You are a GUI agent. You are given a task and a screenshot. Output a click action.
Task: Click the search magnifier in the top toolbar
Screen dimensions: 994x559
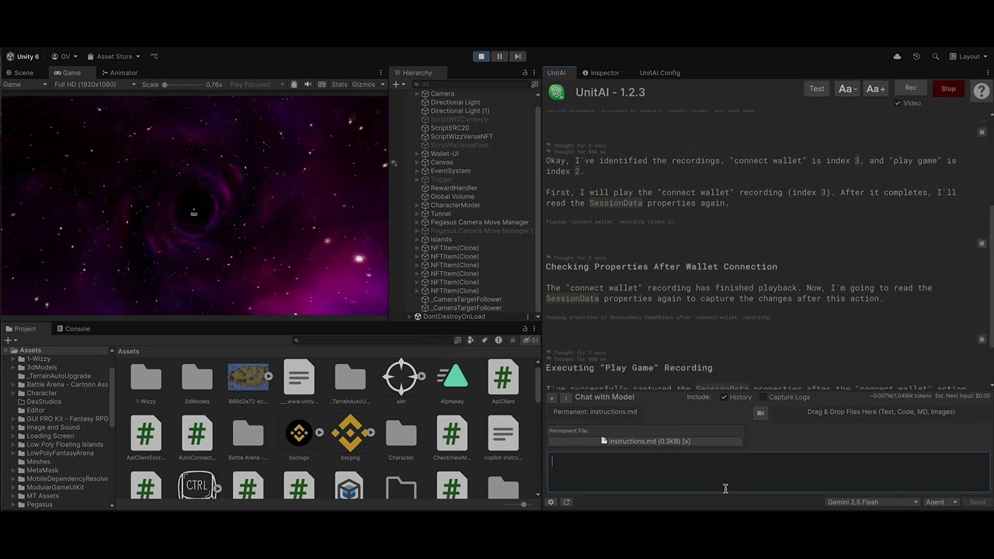pyautogui.click(x=936, y=57)
